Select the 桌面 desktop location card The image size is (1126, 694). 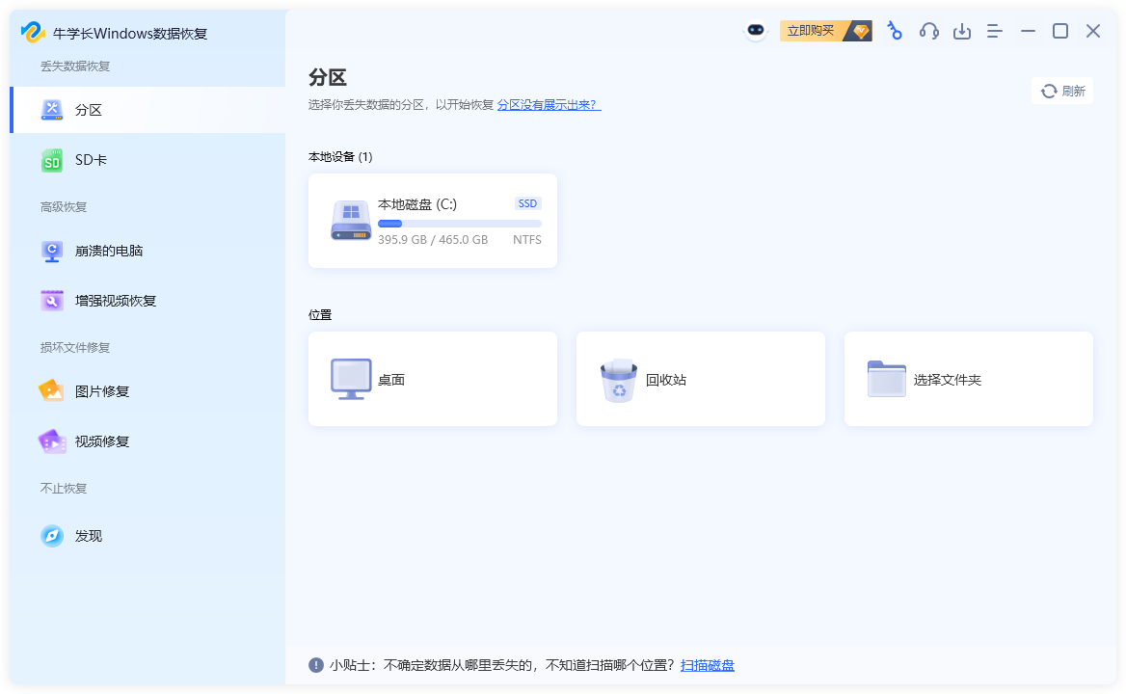[x=432, y=379]
